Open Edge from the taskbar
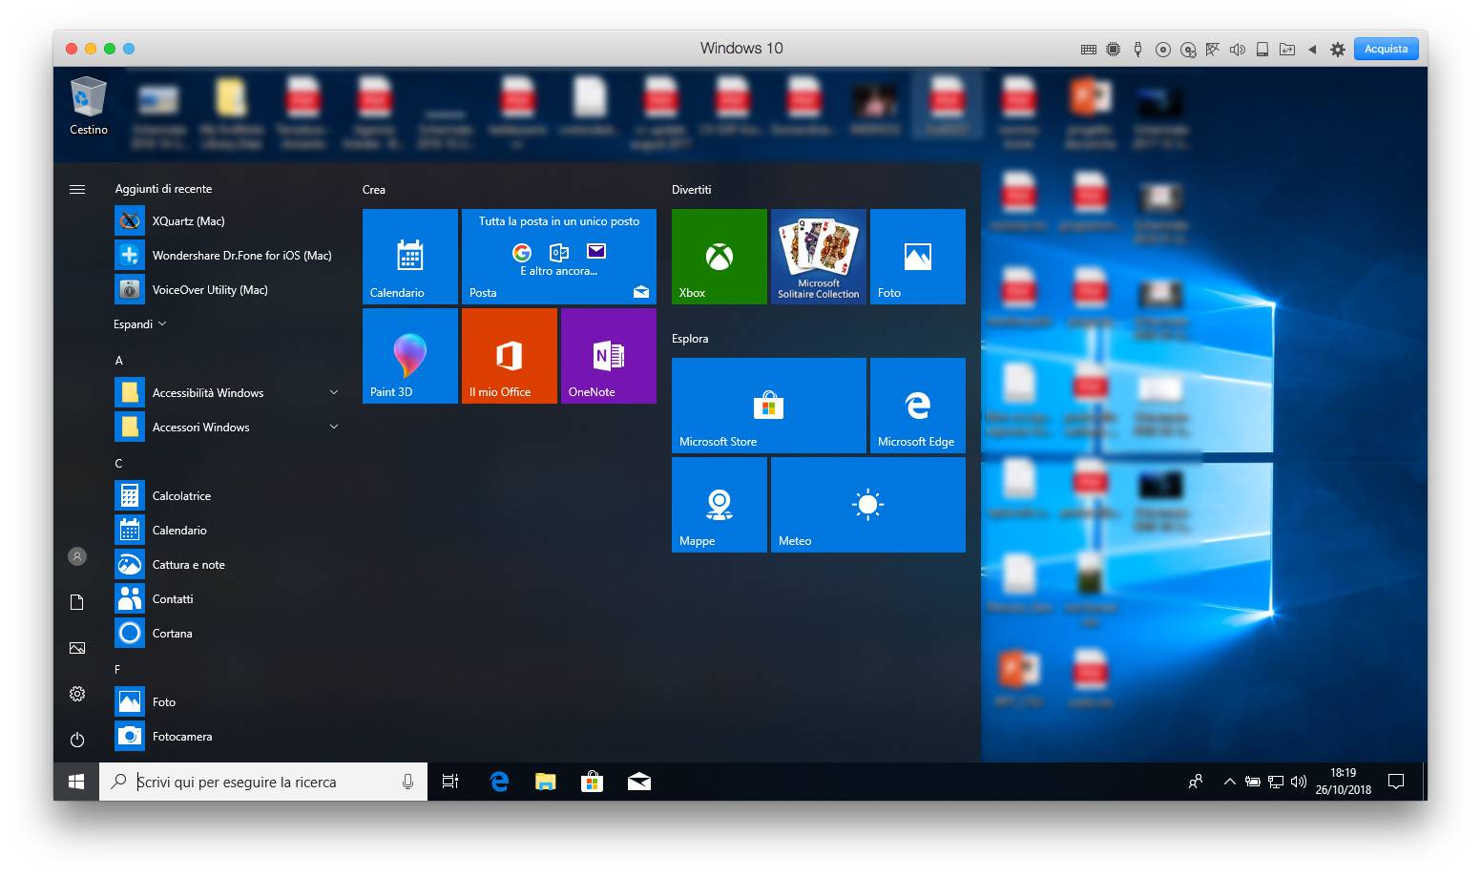 coord(499,782)
